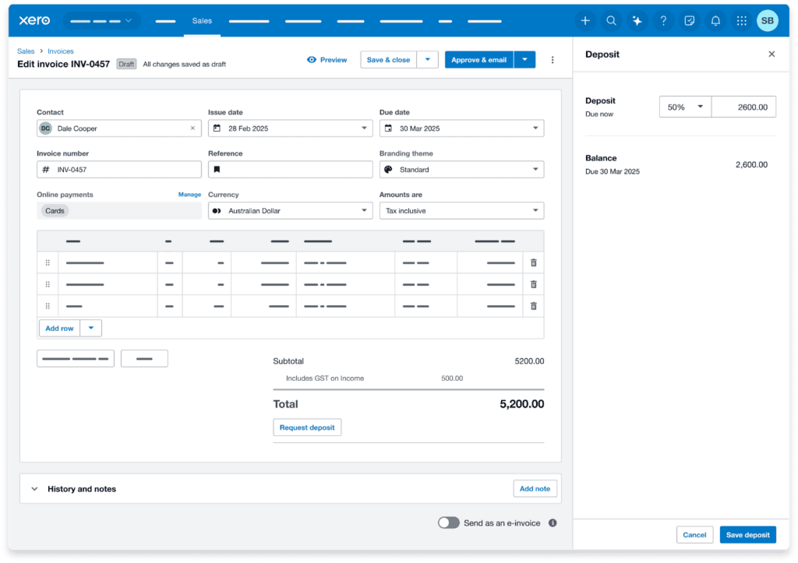The image size is (798, 563).
Task: Click the info icon beside e-invoice
Action: point(553,523)
